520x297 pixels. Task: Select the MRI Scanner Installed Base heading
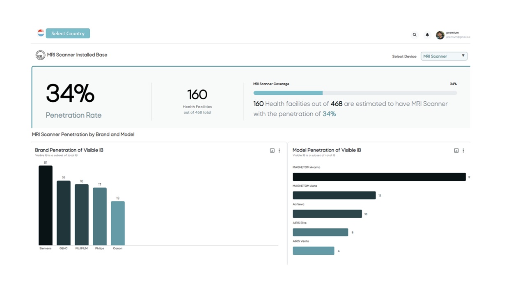(77, 54)
